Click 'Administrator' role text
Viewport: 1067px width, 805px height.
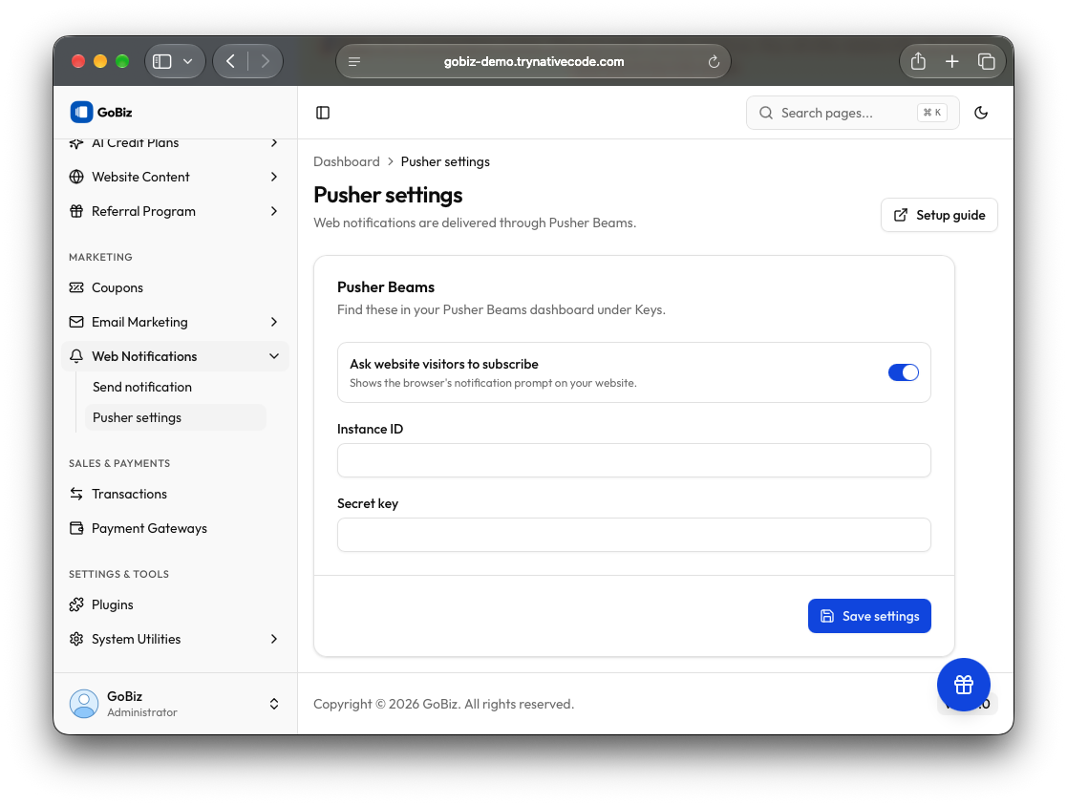tap(142, 712)
